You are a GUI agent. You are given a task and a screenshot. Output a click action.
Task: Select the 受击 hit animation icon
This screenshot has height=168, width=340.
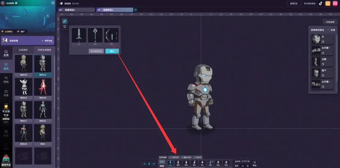[x=194, y=163]
